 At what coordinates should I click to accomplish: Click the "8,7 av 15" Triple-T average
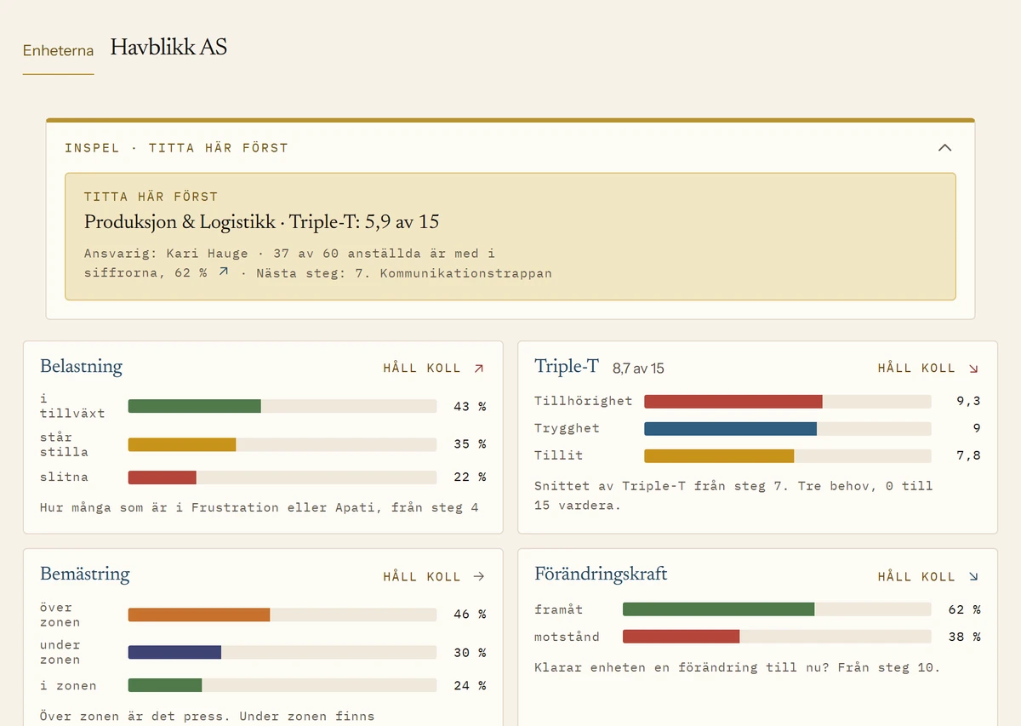(638, 369)
